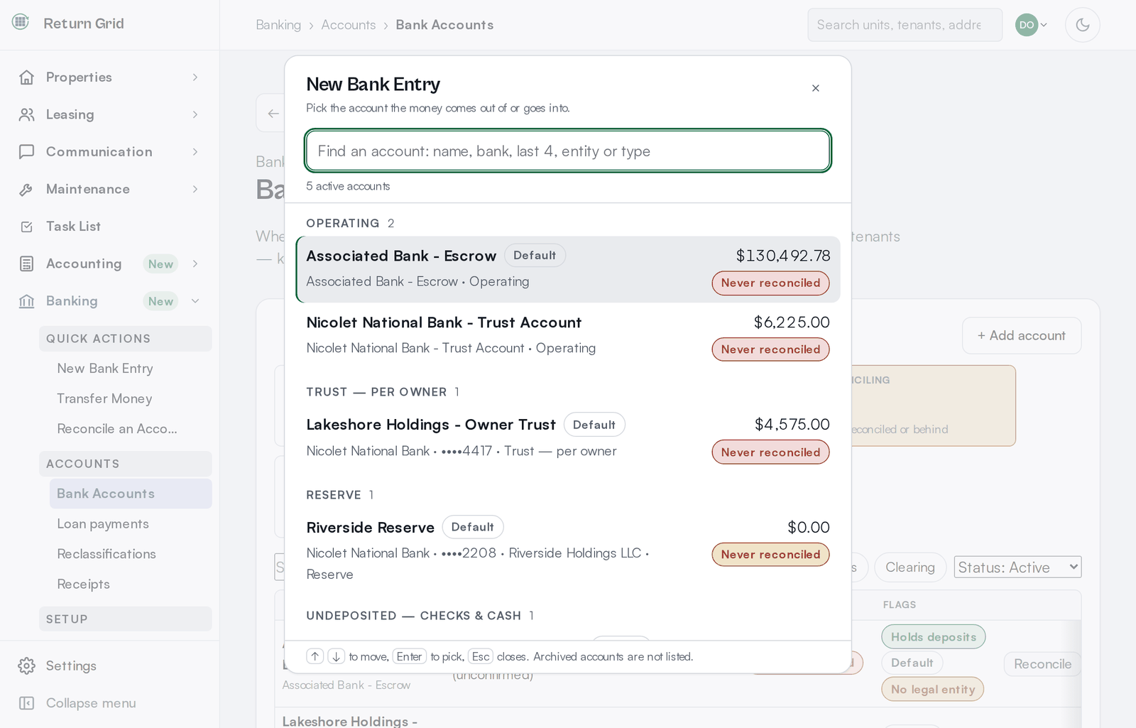
Task: Click the Add account button
Action: pyautogui.click(x=1022, y=335)
